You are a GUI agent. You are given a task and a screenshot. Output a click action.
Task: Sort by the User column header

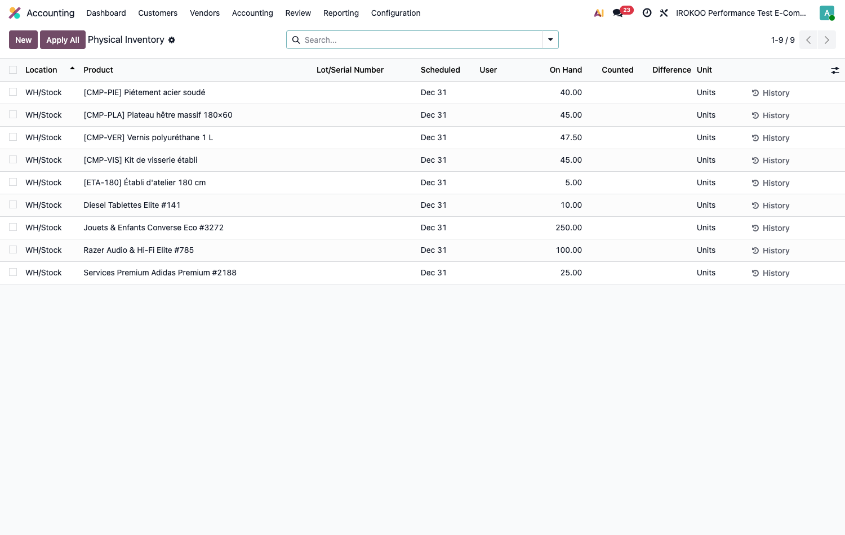click(x=488, y=70)
